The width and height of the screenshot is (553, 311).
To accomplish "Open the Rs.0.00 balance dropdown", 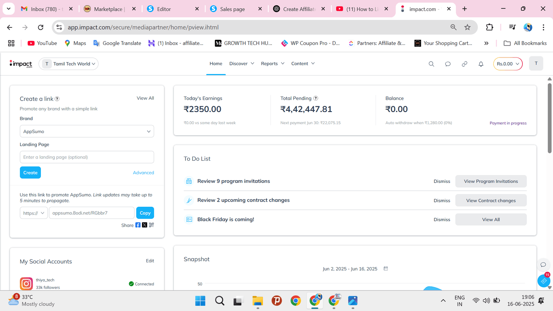I will pyautogui.click(x=508, y=64).
